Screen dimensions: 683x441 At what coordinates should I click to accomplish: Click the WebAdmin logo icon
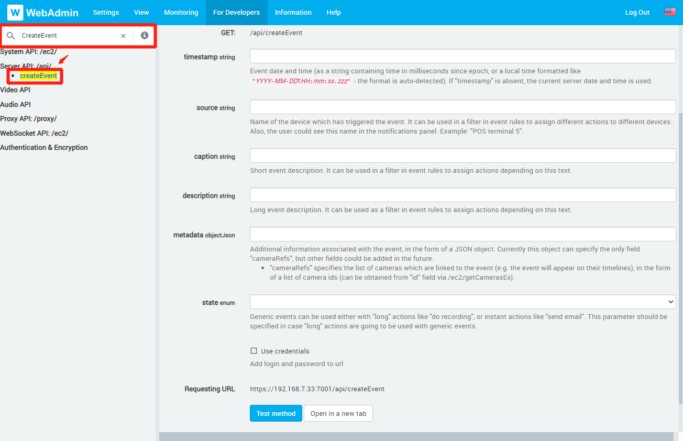pos(15,12)
